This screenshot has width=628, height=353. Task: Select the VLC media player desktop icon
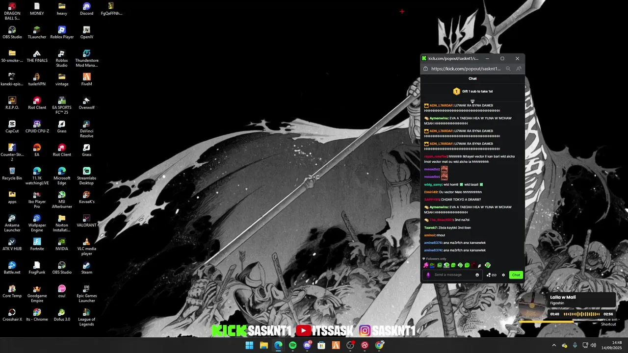86,247
